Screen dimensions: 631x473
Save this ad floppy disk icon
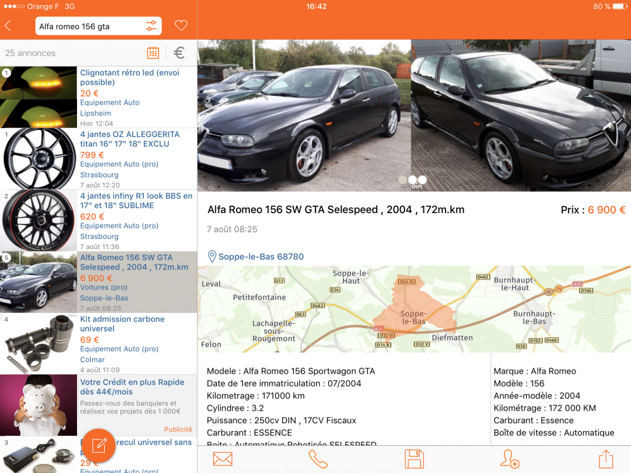(x=414, y=459)
